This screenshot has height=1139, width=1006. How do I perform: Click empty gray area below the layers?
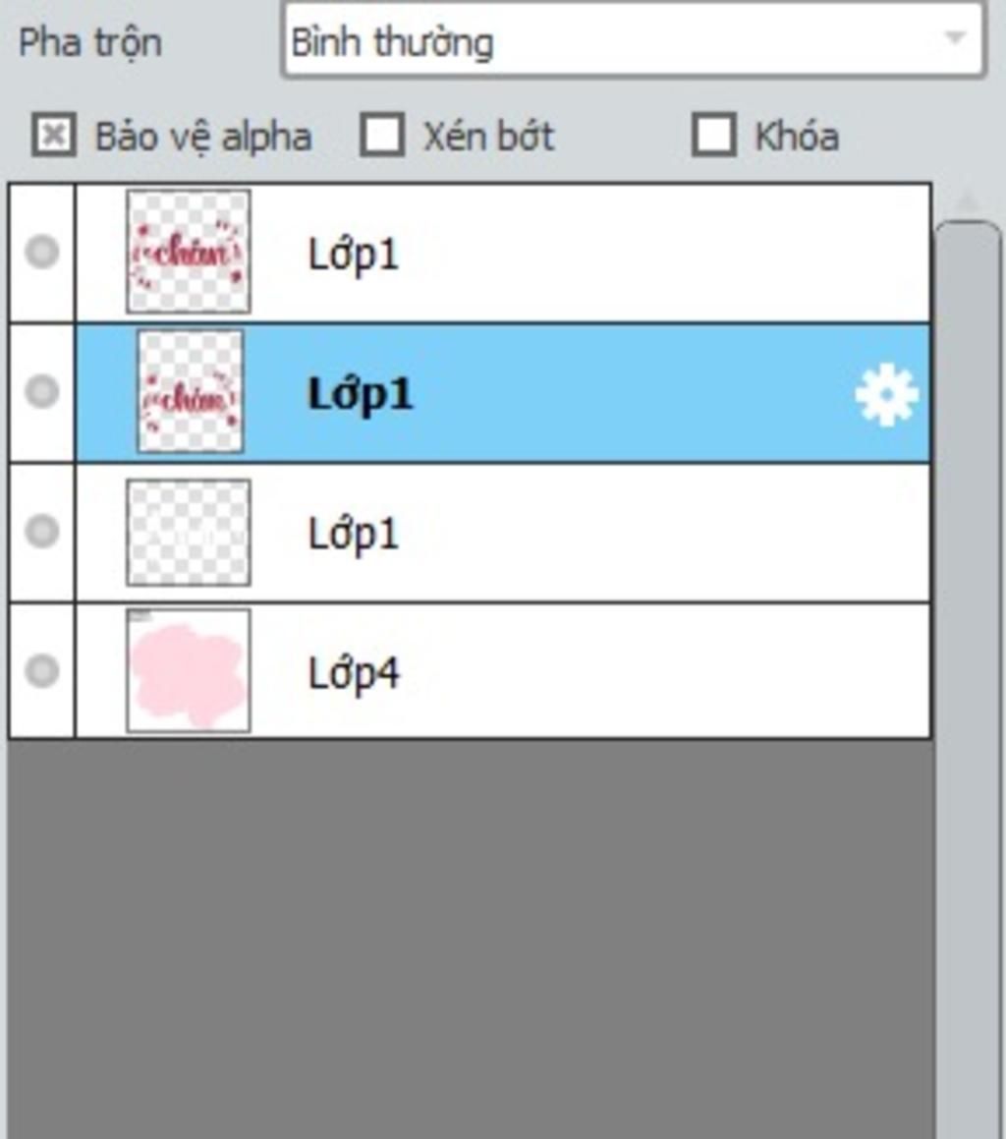(470, 939)
